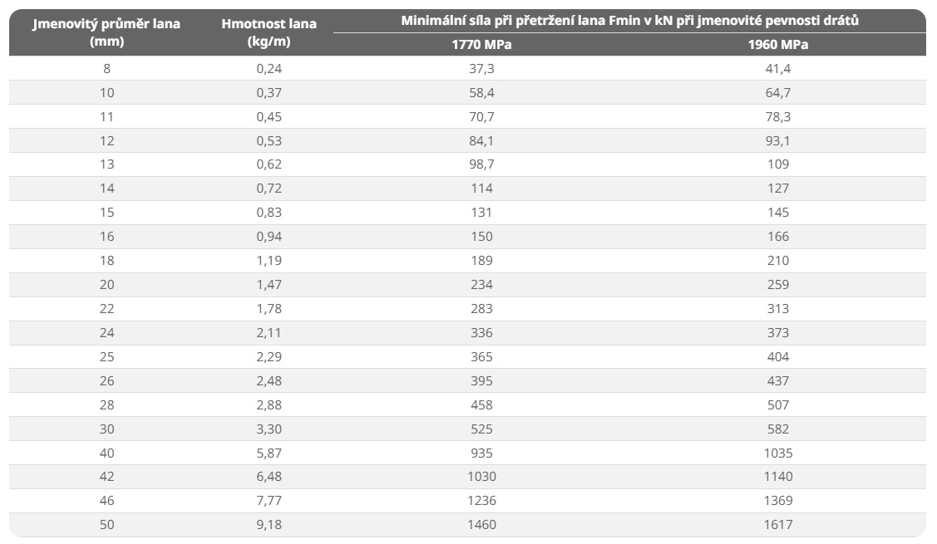Select weight cell 0,72
The height and width of the screenshot is (544, 937).
[x=269, y=188]
